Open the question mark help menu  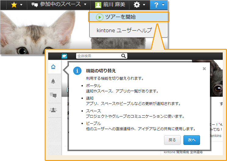click(x=159, y=5)
